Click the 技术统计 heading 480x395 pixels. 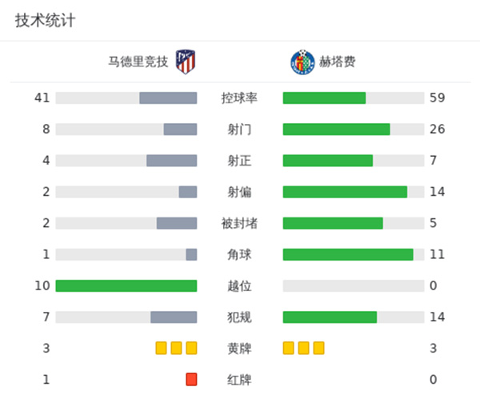(45, 21)
